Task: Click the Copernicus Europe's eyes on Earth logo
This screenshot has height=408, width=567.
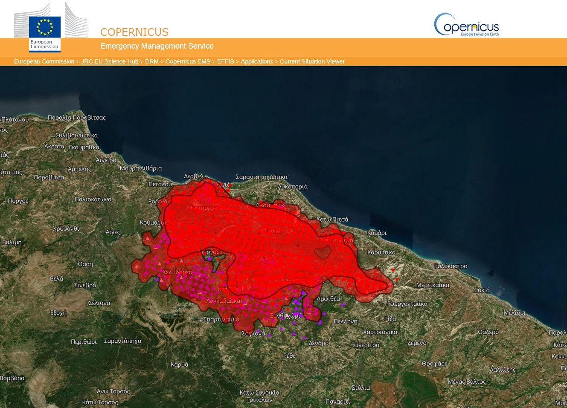Action: coord(467,25)
